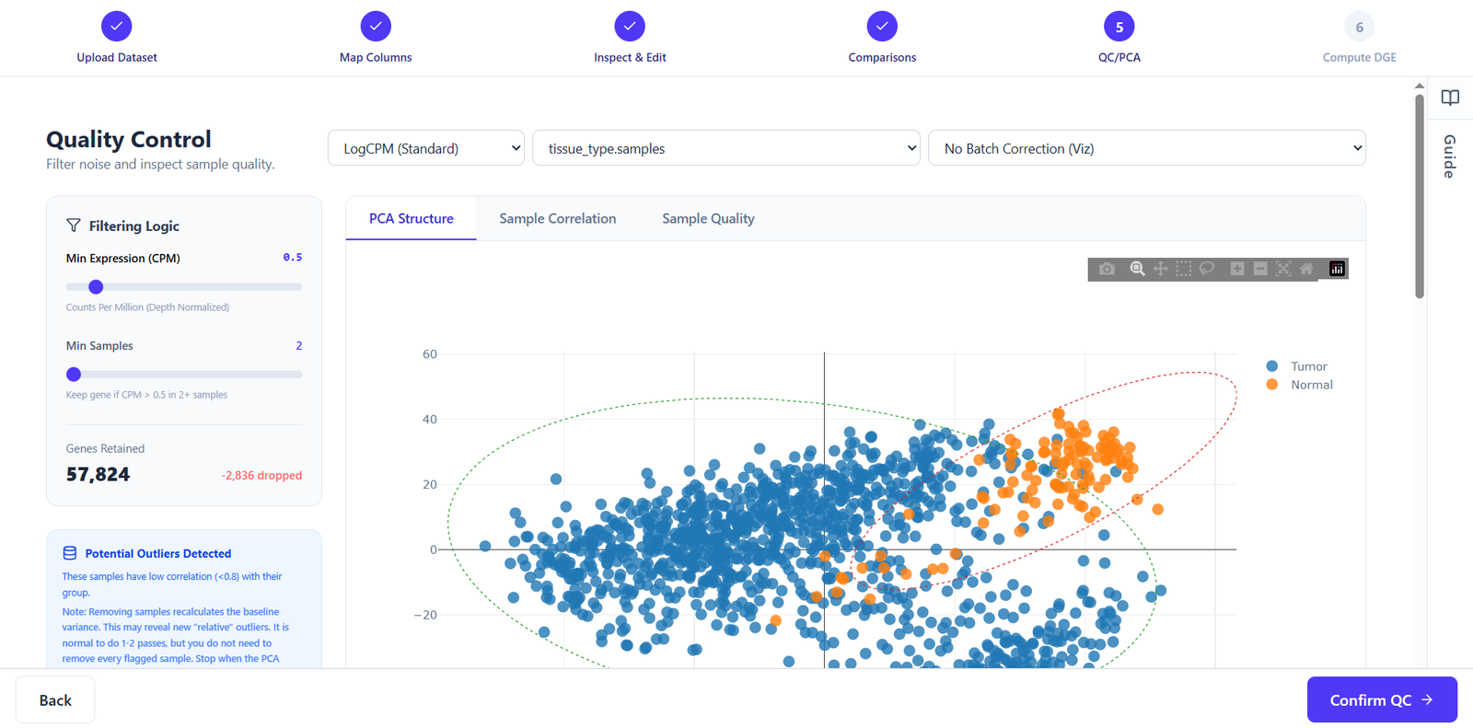
Task: Select the Zoom tool in plot toolbar
Action: pos(1137,269)
